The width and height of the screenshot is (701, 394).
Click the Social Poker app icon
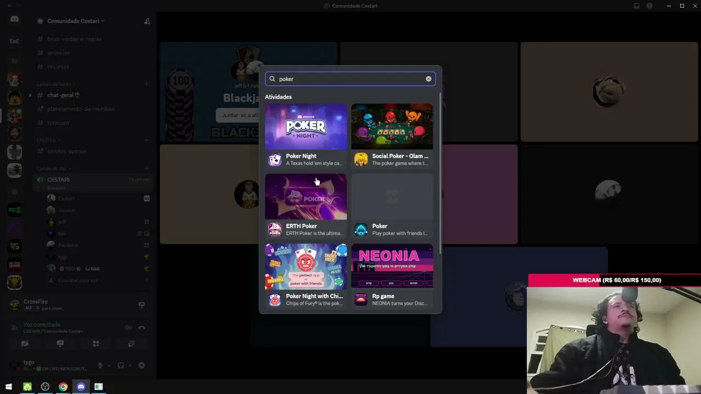pos(361,159)
